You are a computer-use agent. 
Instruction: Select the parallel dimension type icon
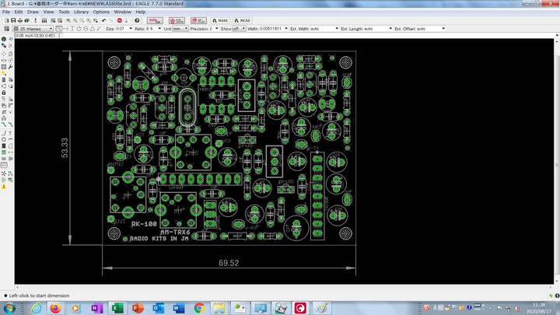[x=58, y=29]
